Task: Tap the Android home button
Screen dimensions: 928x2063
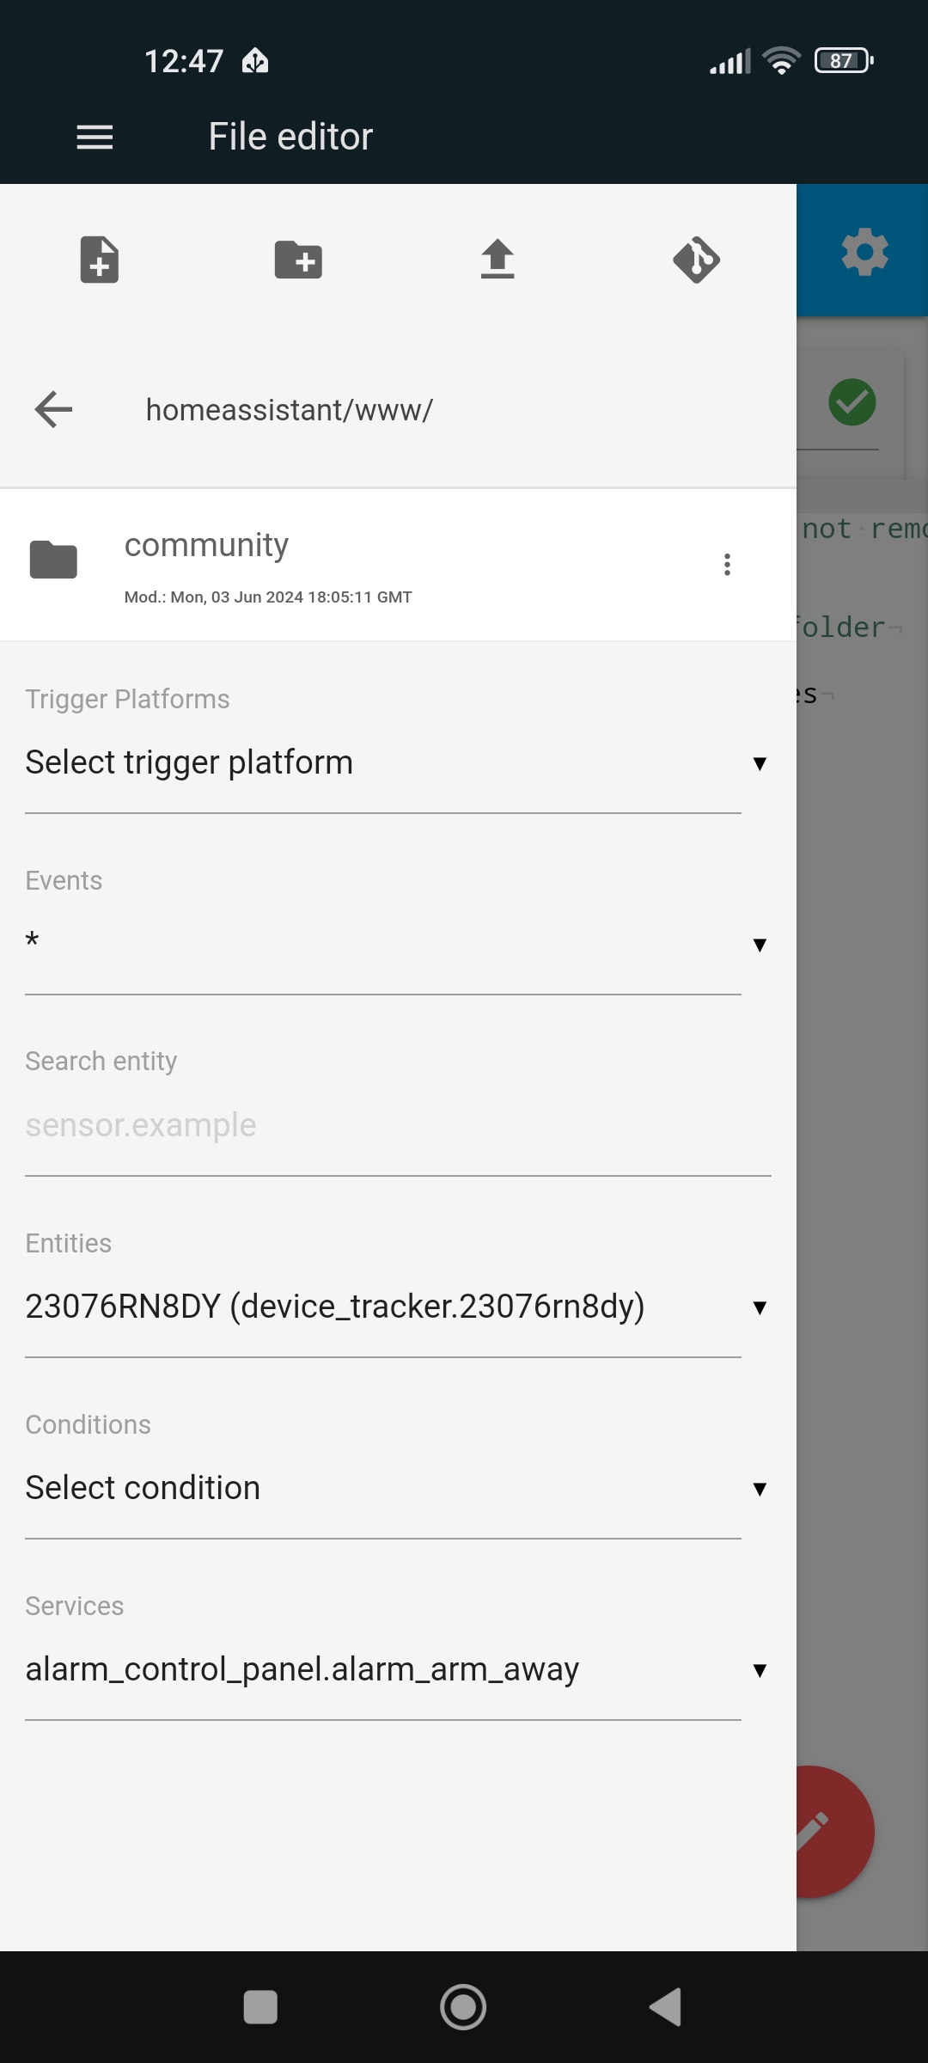Action: 463,2007
